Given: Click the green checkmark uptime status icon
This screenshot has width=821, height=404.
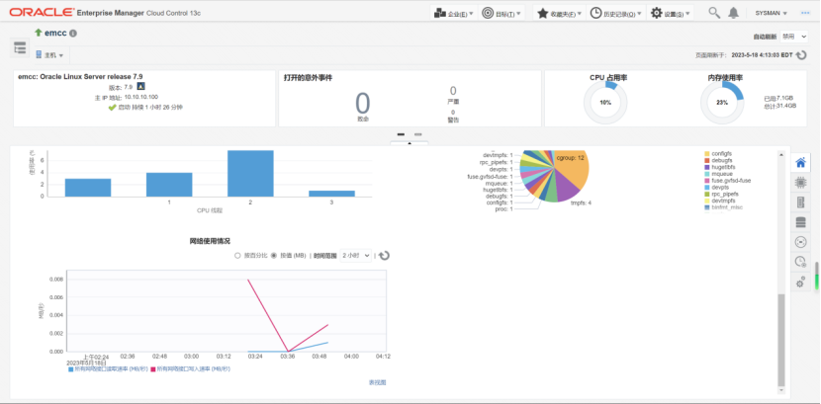Looking at the screenshot, I should [x=112, y=107].
